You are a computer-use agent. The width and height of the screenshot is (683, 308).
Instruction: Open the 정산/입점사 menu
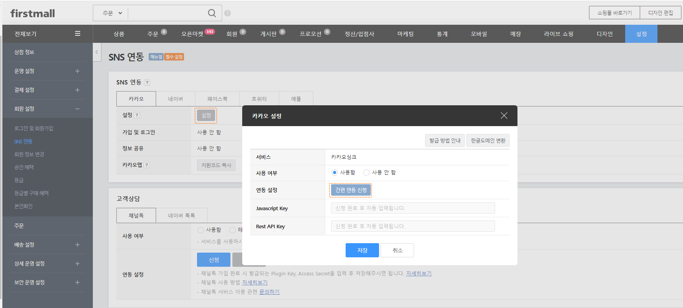(359, 34)
